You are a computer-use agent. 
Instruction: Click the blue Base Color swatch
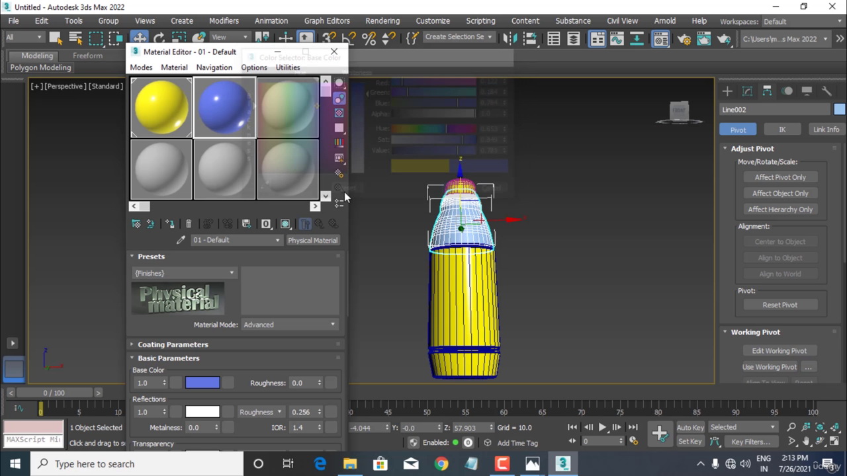tap(202, 383)
